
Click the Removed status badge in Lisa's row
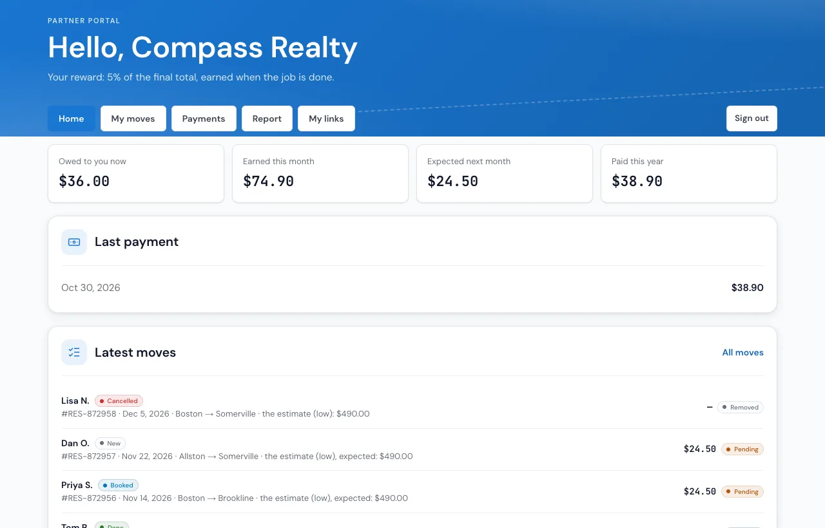tap(741, 408)
